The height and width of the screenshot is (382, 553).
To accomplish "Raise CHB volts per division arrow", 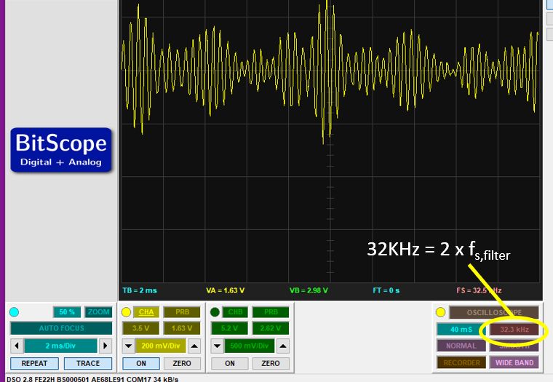I will pyautogui.click(x=283, y=346).
